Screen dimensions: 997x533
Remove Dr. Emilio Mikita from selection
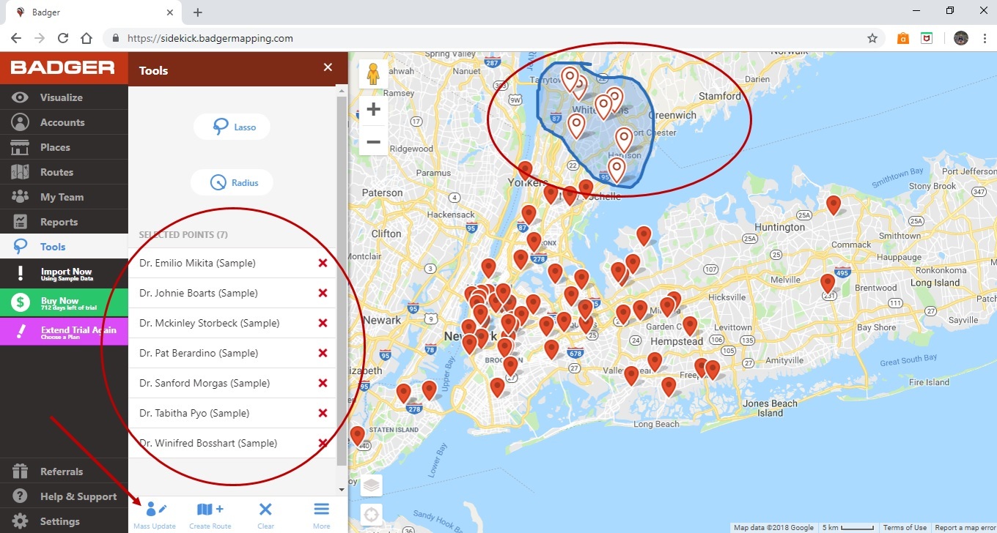[x=323, y=263]
